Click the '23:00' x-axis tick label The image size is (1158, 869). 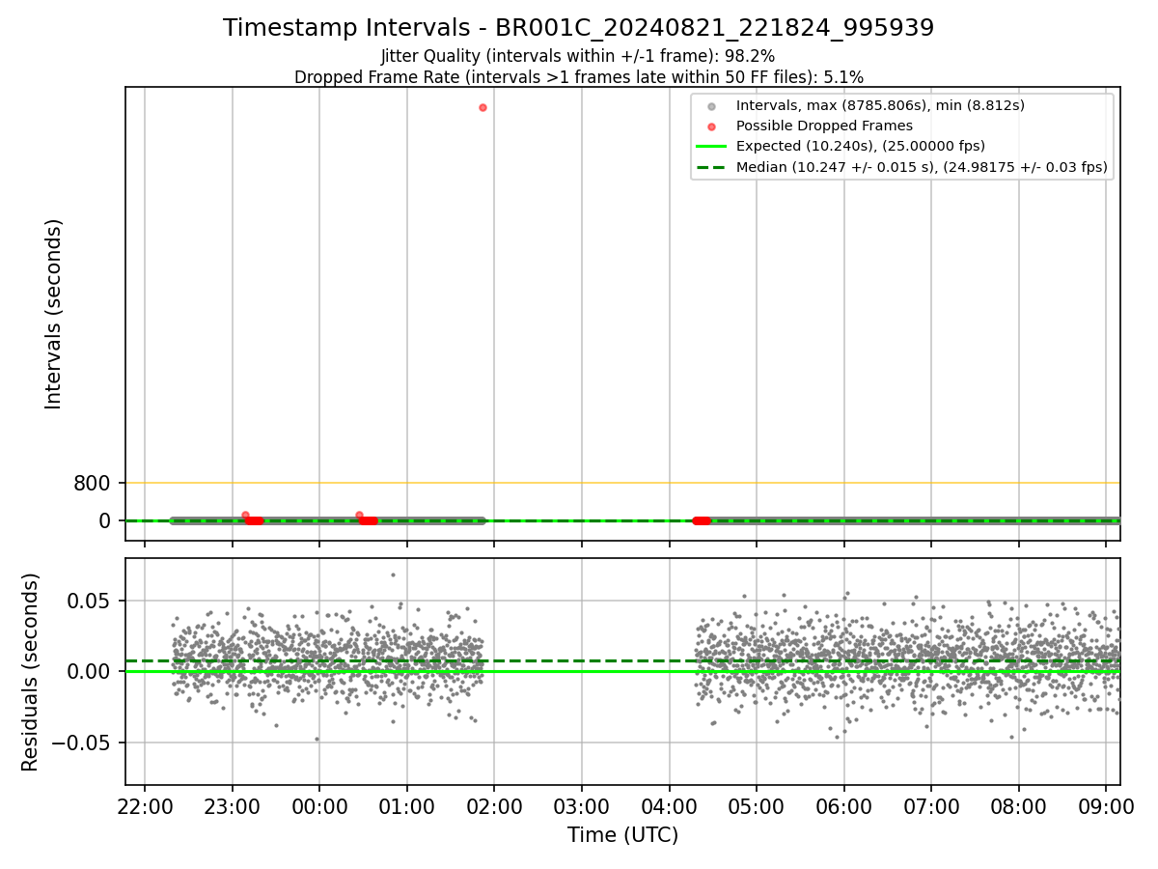click(x=233, y=805)
